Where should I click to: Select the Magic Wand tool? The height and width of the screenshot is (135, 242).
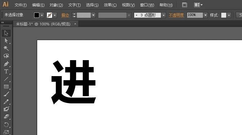click(x=6, y=48)
